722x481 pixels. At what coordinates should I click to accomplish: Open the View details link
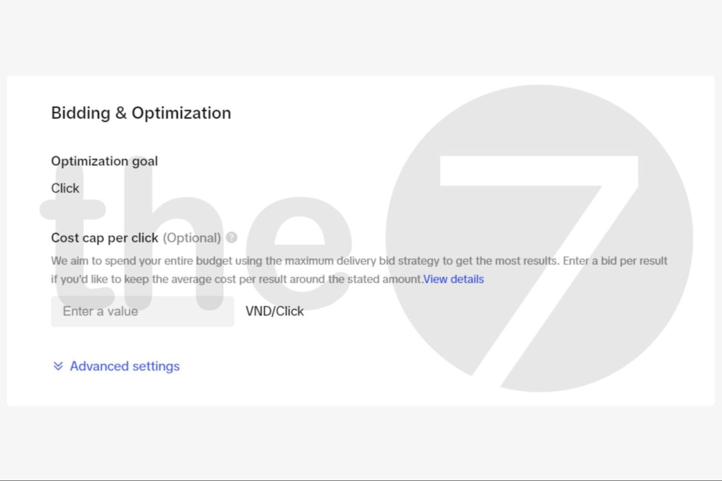click(x=454, y=279)
